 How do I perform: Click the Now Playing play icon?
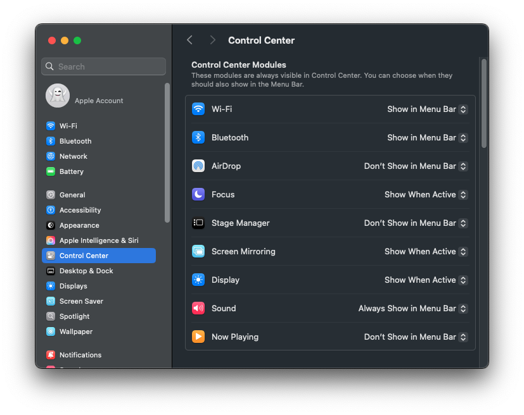[198, 337]
